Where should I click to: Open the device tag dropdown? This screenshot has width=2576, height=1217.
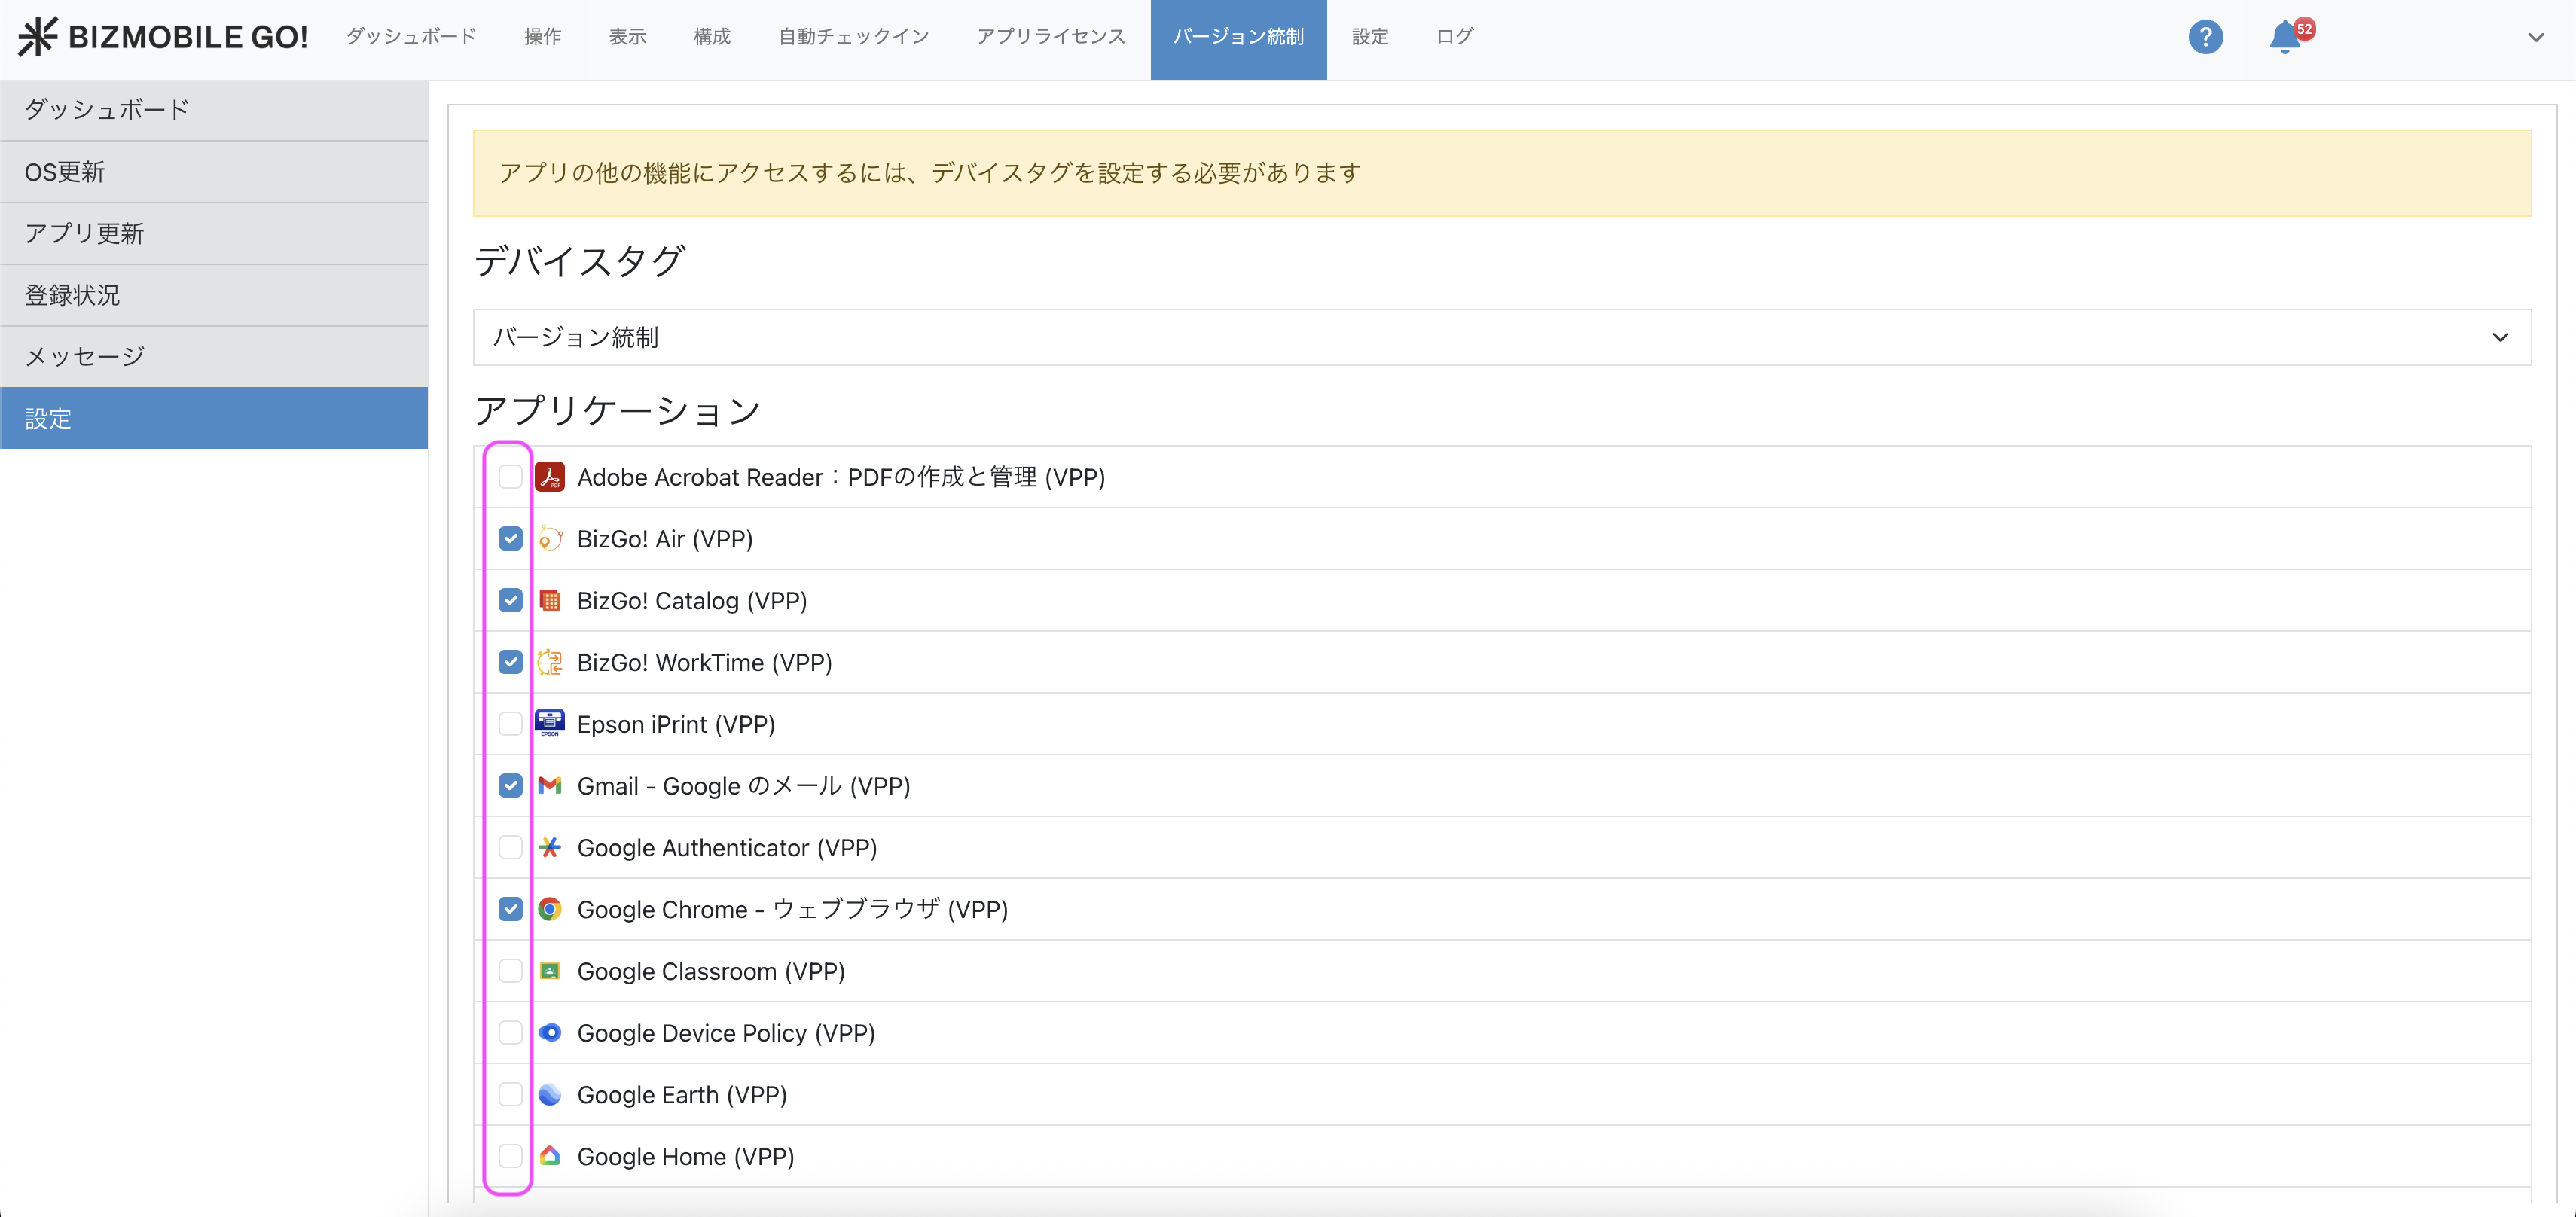point(1501,337)
